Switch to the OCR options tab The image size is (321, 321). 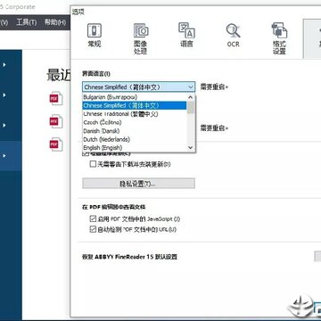(x=233, y=36)
